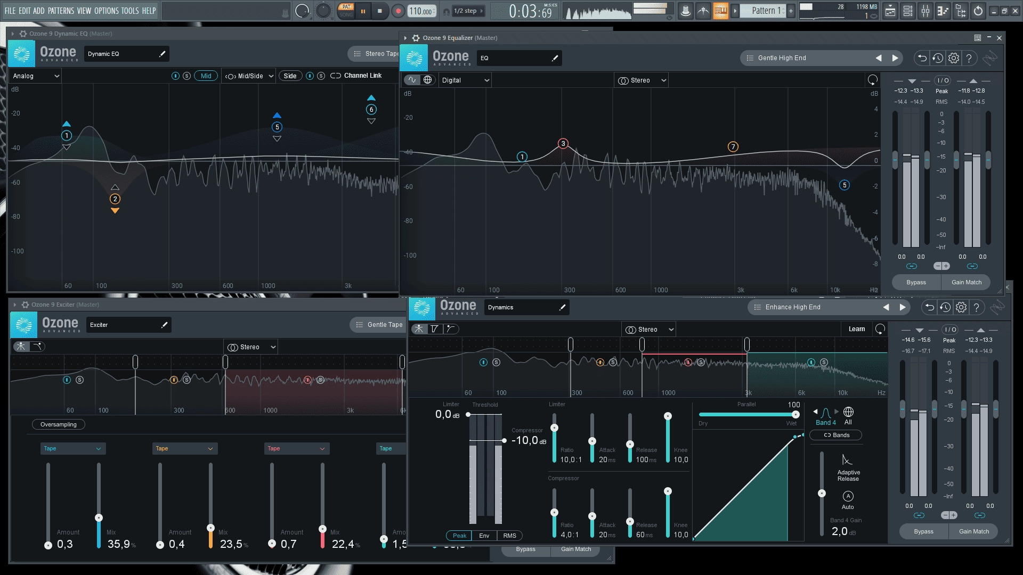Click the stop button in FL Studio transport
This screenshot has height=575, width=1023.
[379, 11]
